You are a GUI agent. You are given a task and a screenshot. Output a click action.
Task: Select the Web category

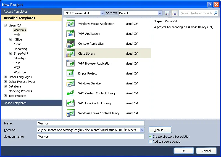click(x=17, y=35)
